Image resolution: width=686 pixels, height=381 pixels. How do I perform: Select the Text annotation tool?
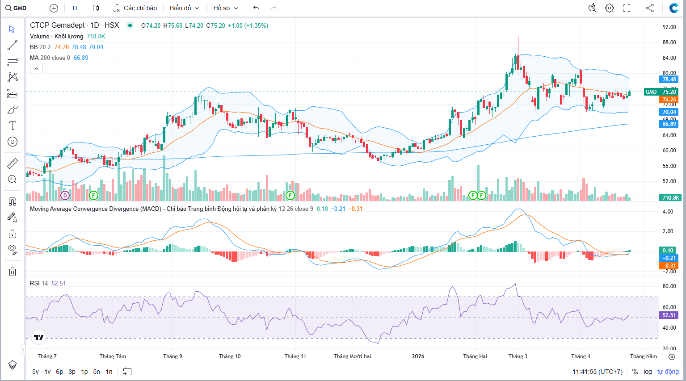pos(13,126)
